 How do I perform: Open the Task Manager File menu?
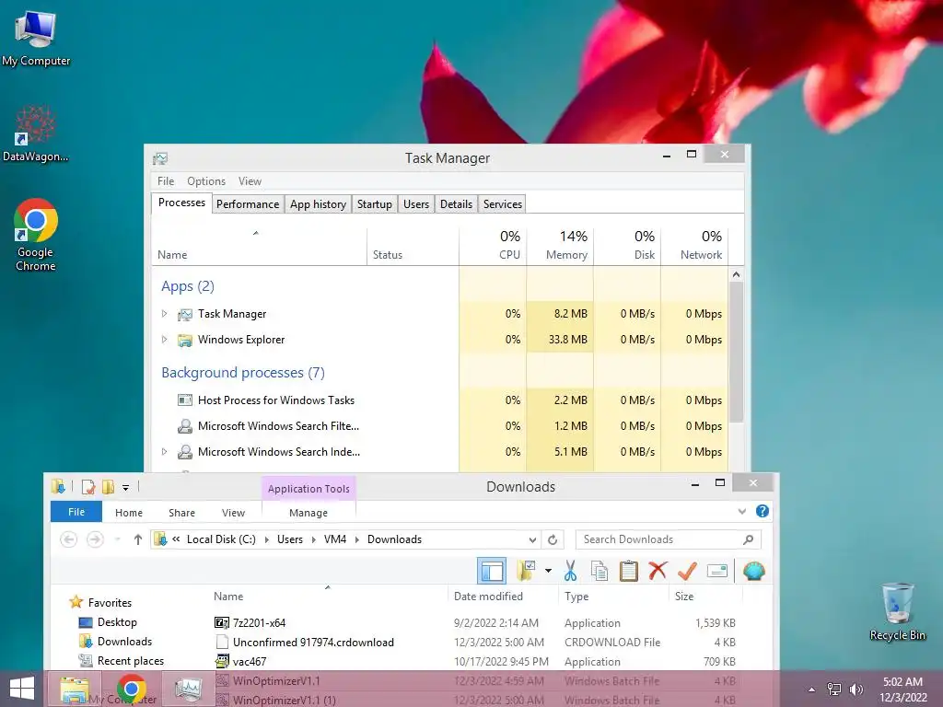(x=166, y=181)
